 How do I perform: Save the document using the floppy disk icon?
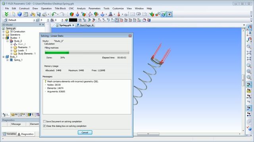click(x=38, y=14)
